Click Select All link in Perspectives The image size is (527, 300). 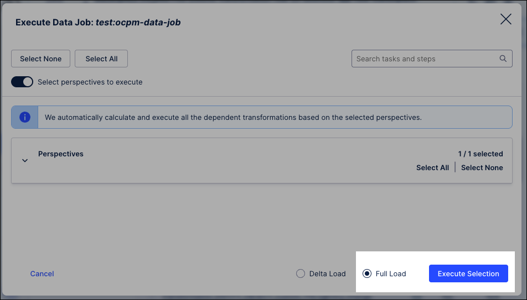click(x=432, y=167)
